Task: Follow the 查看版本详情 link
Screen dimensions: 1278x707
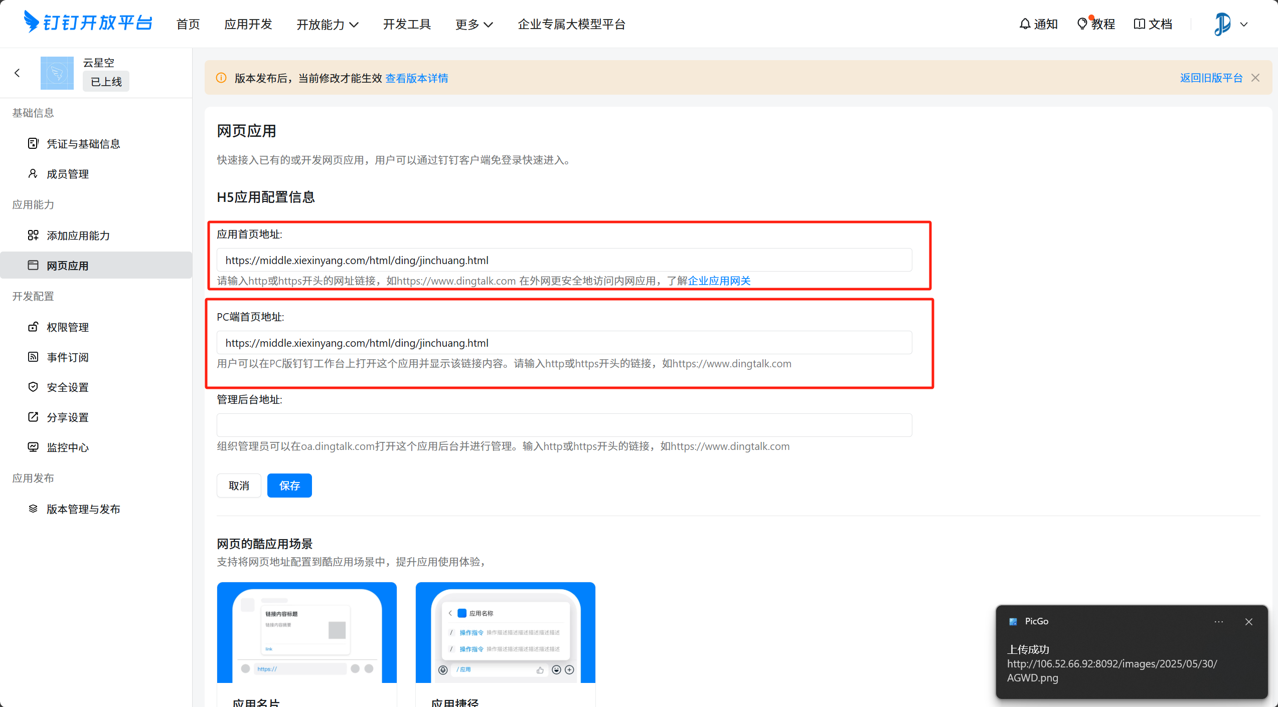Action: point(416,78)
